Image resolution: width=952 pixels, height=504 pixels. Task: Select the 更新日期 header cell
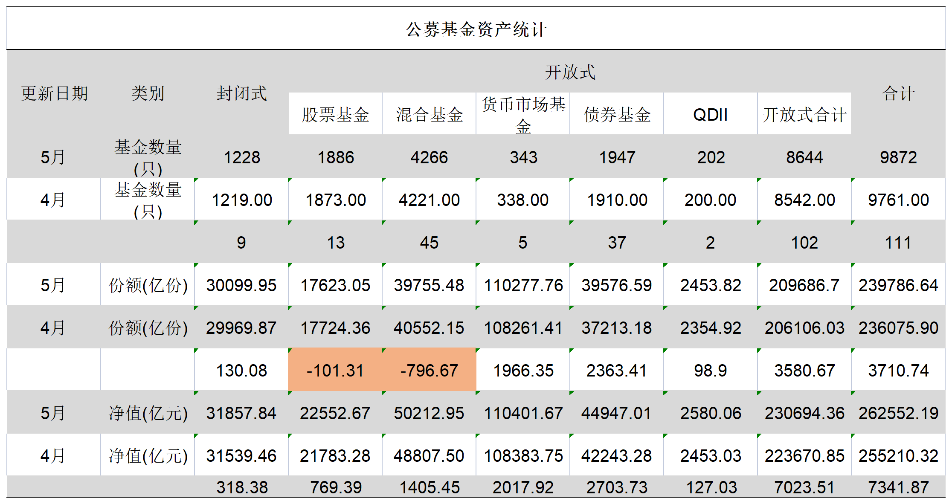54,93
